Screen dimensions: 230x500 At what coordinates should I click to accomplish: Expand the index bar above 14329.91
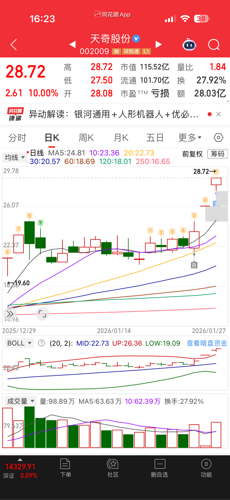point(20,460)
